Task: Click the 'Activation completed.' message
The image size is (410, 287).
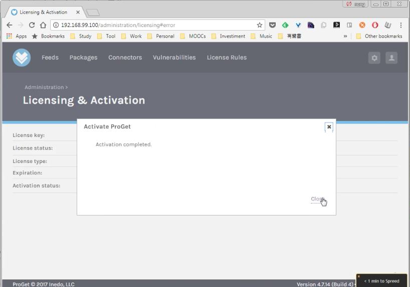Action: tap(124, 144)
